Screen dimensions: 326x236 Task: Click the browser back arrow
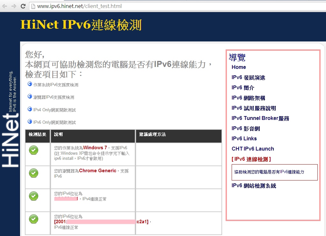pos(4,6)
